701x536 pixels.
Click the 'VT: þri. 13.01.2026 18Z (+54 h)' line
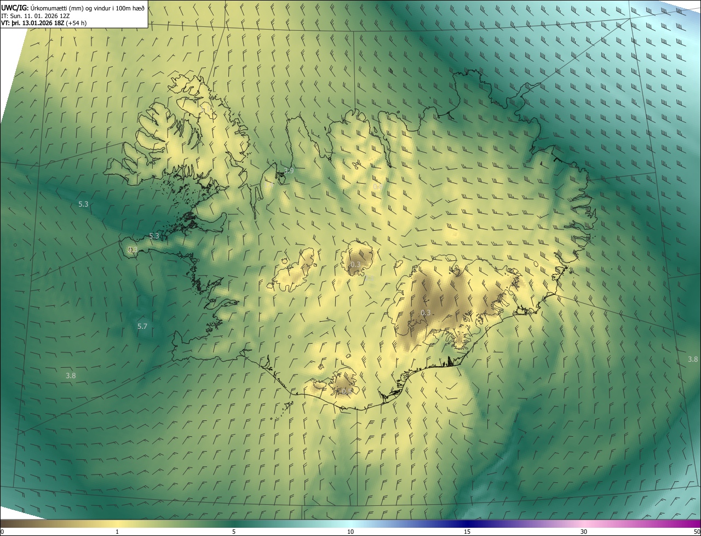[44, 23]
